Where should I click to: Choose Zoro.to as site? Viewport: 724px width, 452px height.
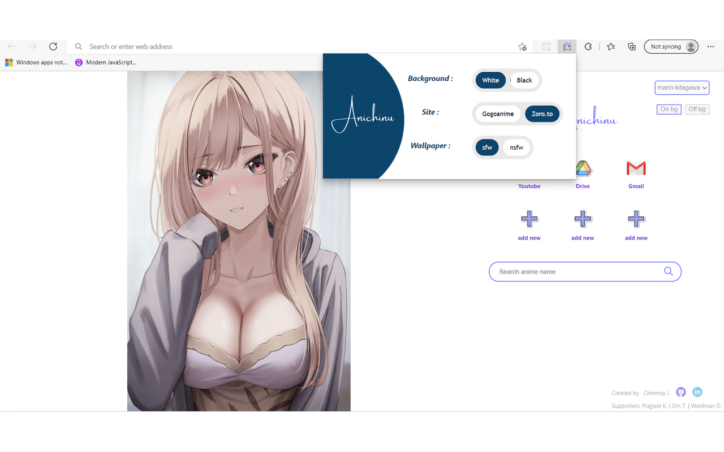pyautogui.click(x=542, y=114)
